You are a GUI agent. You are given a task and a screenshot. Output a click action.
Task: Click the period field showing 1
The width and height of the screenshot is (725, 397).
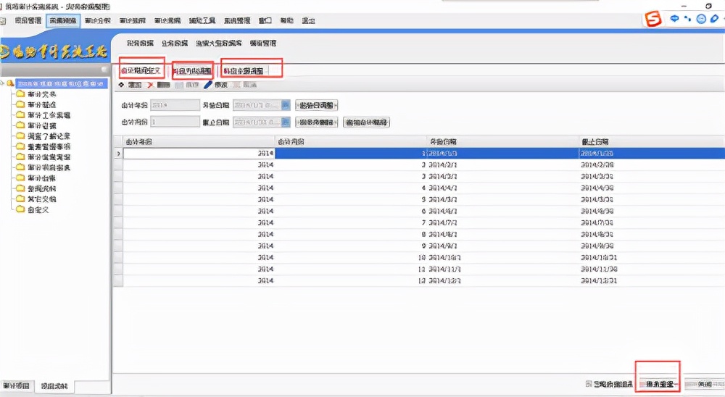(175, 122)
